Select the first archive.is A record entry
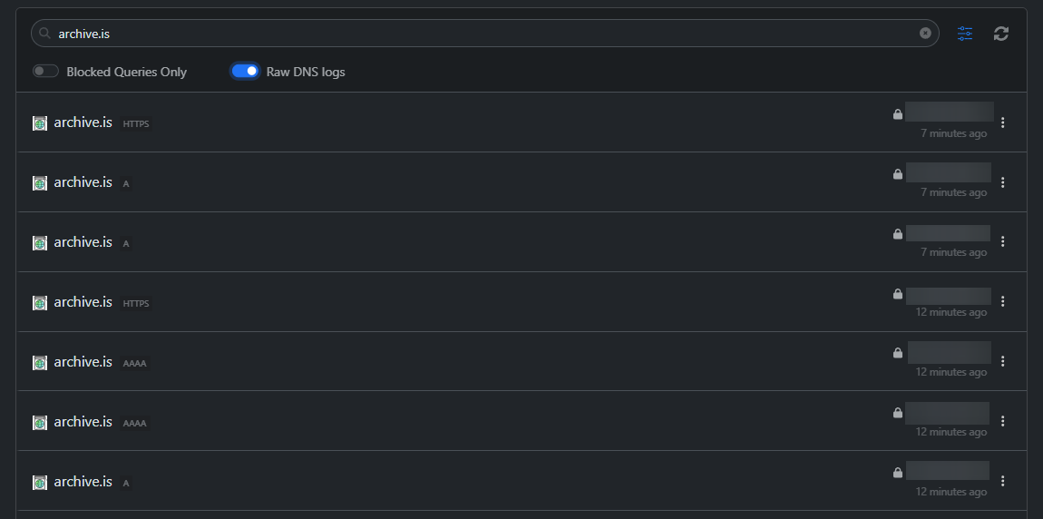Viewport: 1043px width, 519px height. click(x=521, y=182)
